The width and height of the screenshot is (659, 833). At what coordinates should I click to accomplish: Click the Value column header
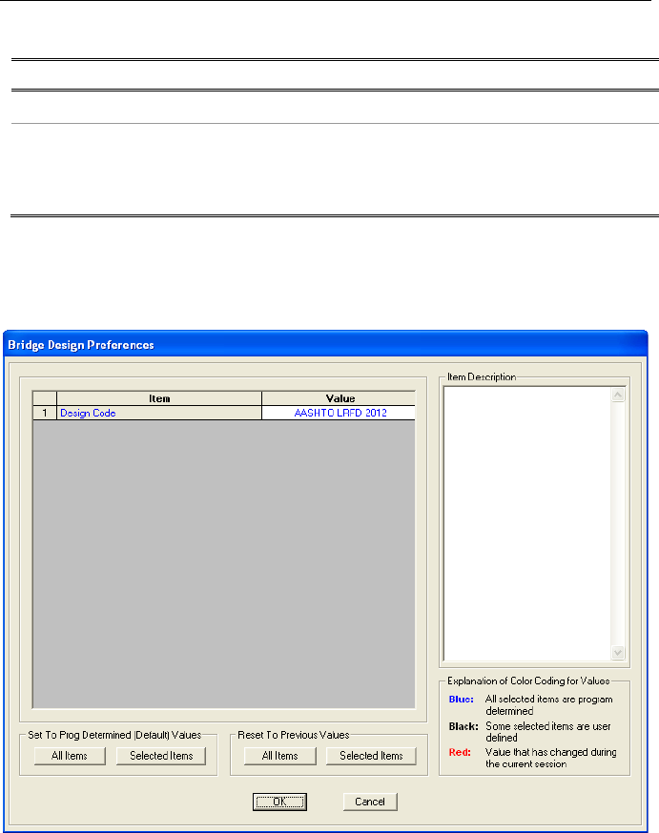coord(339,398)
